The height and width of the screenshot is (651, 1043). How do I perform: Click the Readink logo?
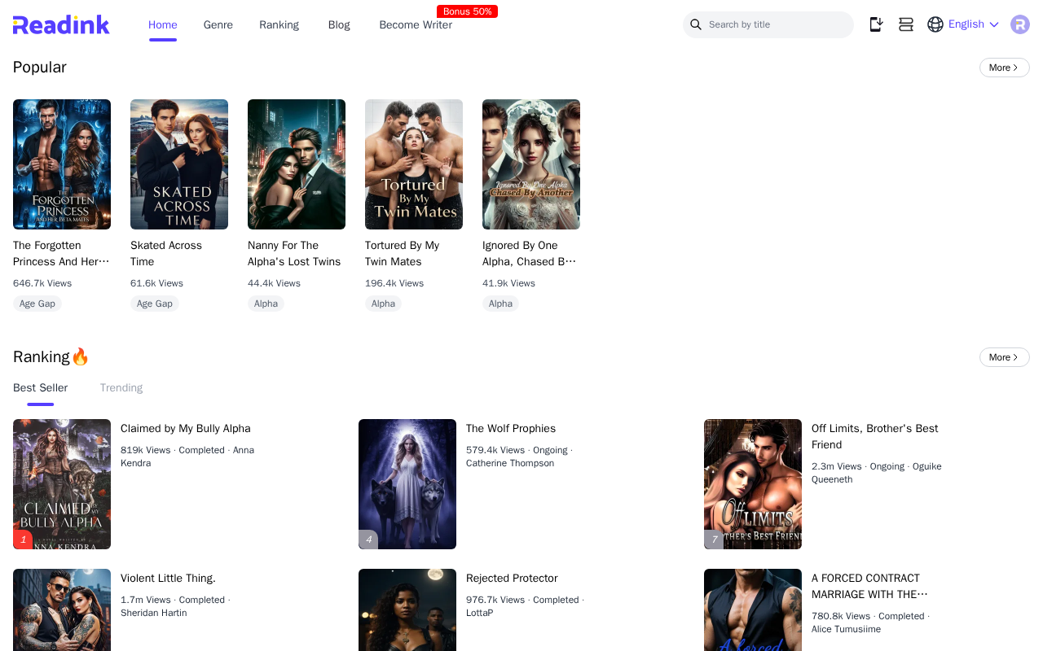coord(61,24)
